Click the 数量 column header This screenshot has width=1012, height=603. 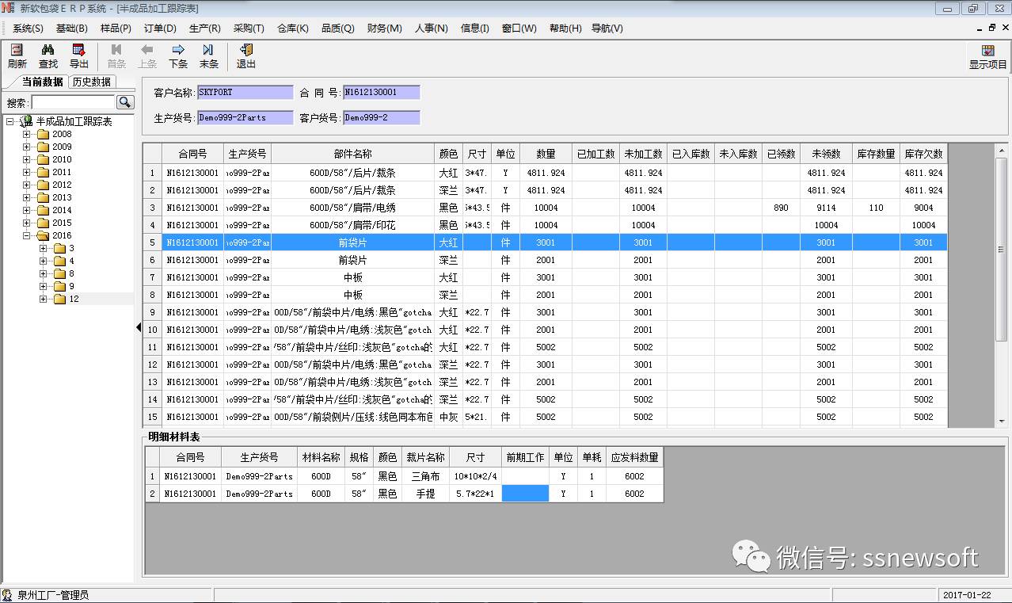tap(546, 154)
